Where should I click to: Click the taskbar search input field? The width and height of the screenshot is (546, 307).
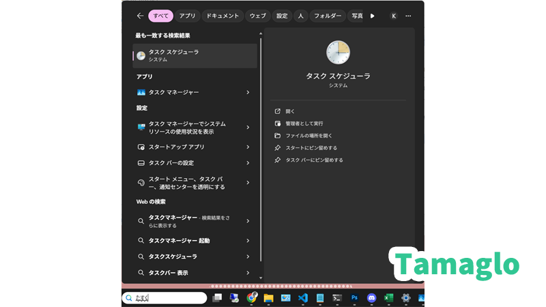(x=164, y=298)
